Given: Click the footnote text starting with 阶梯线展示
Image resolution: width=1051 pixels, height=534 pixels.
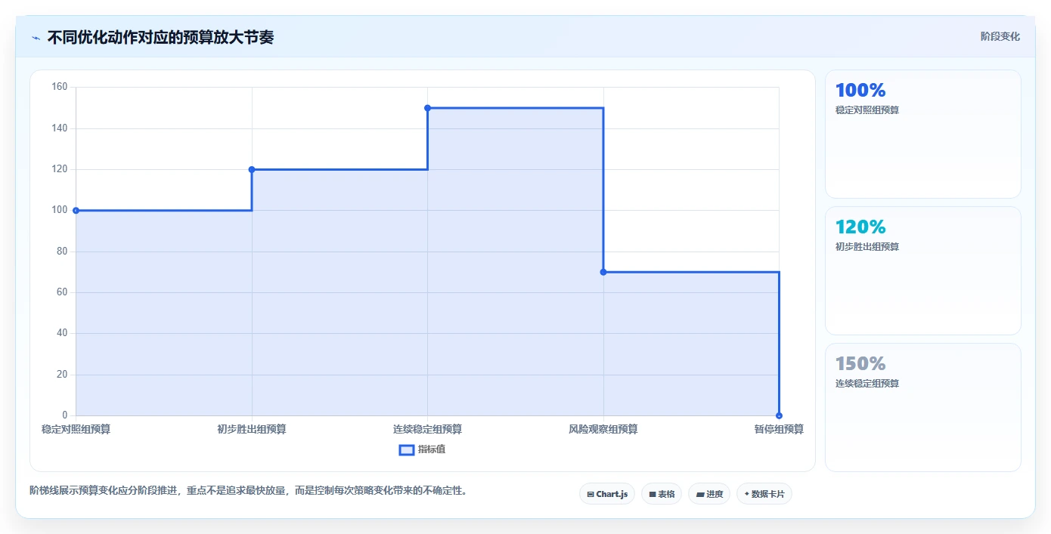Looking at the screenshot, I should 250,490.
